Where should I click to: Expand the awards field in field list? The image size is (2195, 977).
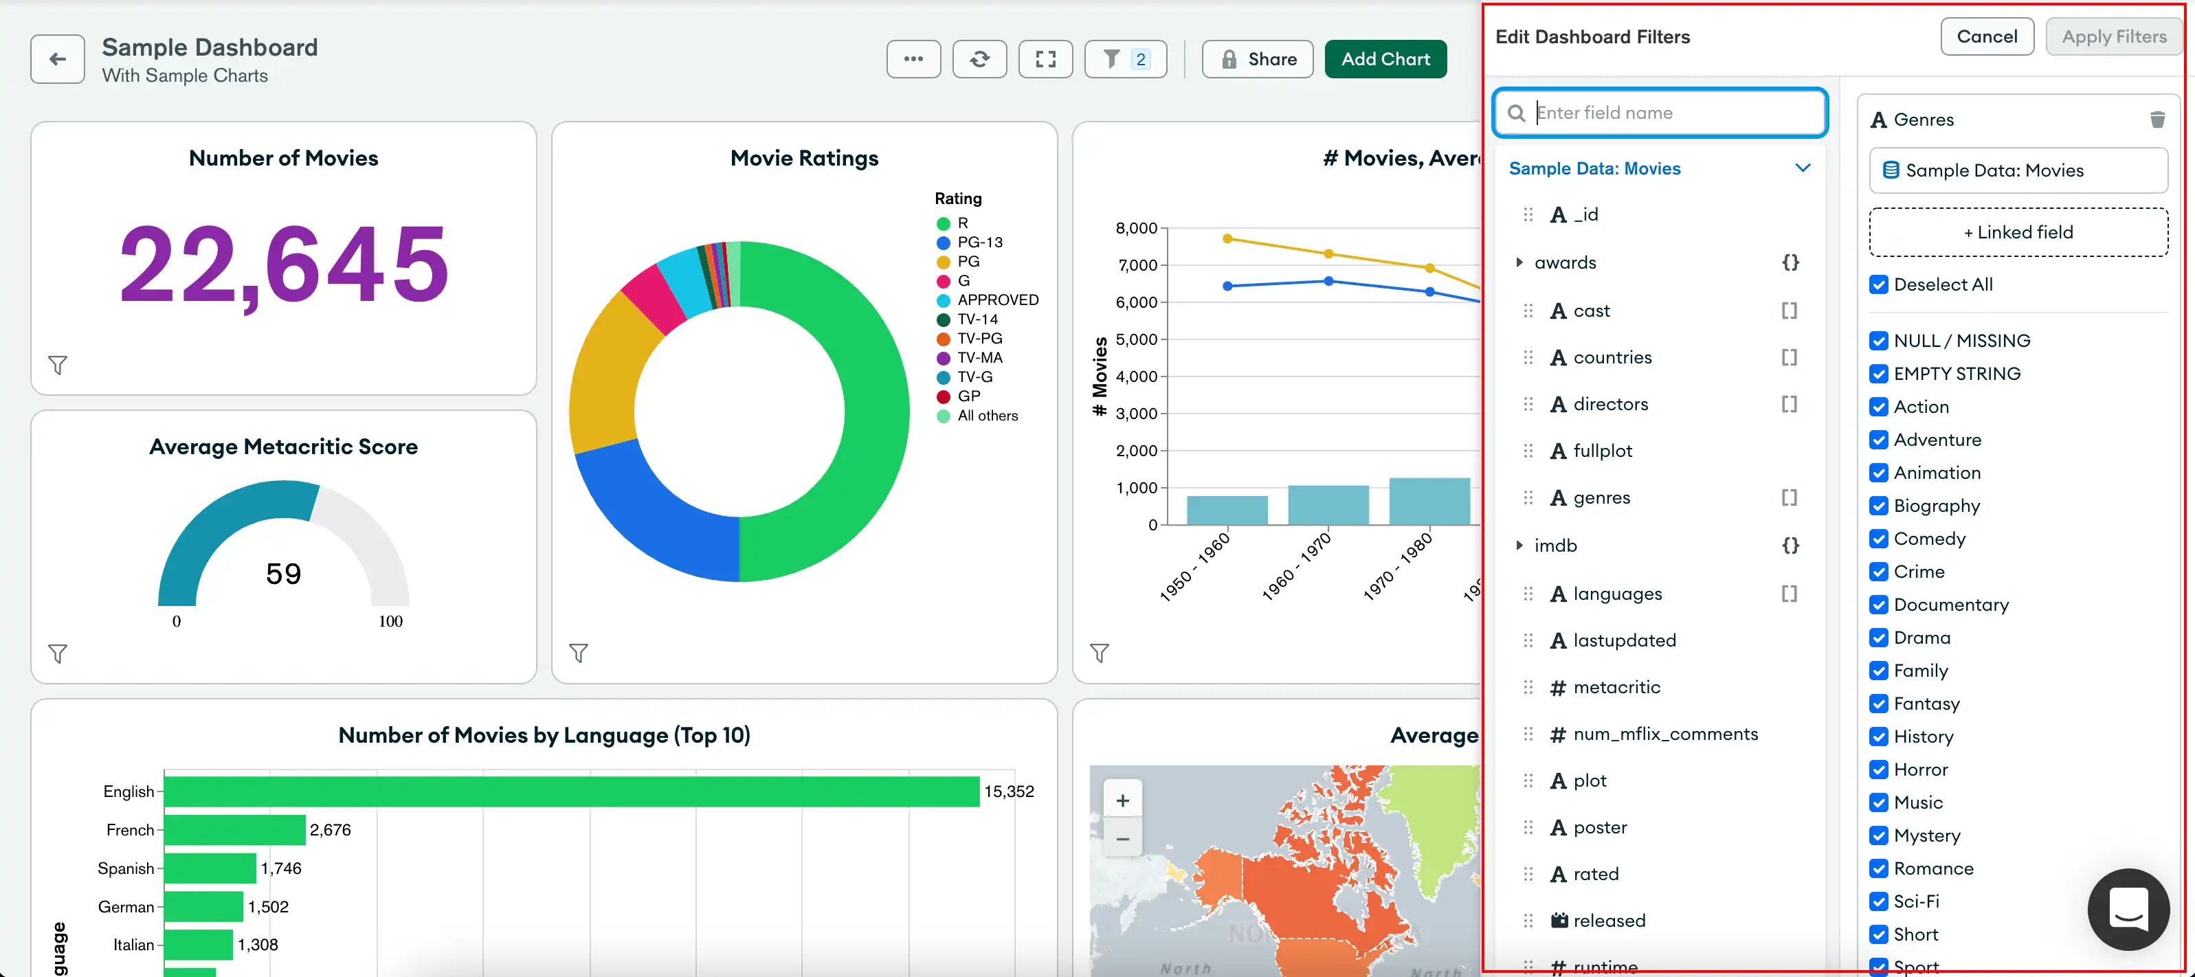[1519, 262]
